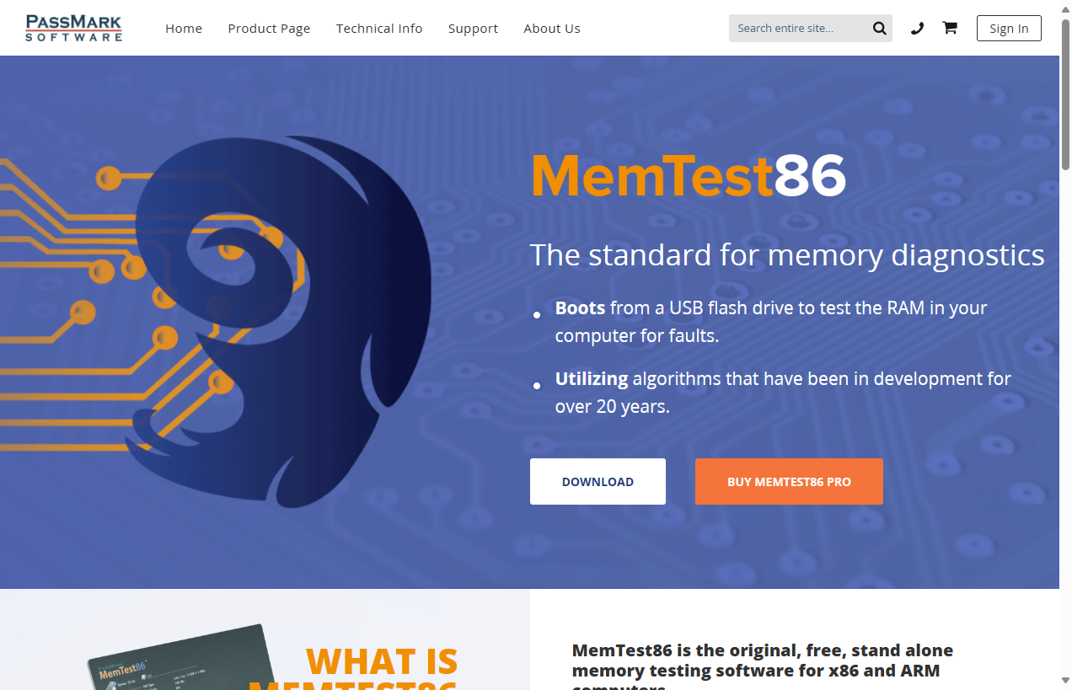Click the DOWNLOAD button
Image resolution: width=1072 pixels, height=690 pixels.
[x=598, y=481]
